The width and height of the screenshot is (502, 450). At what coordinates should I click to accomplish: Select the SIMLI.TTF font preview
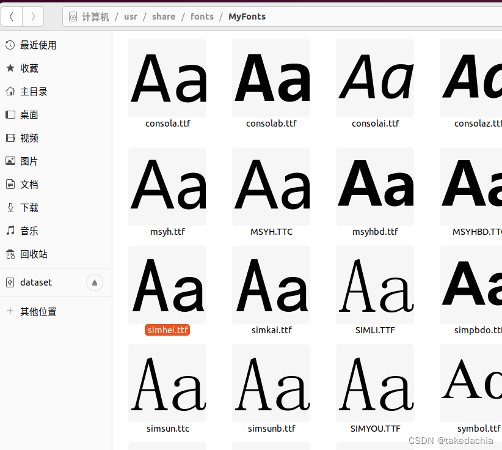(375, 285)
